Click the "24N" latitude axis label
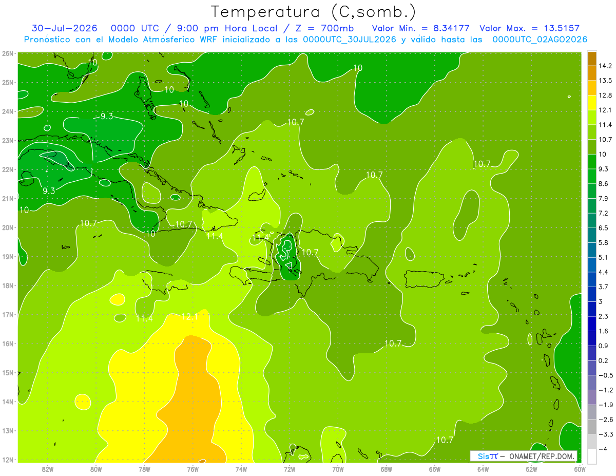Image resolution: width=616 pixels, height=476 pixels. pyautogui.click(x=8, y=111)
